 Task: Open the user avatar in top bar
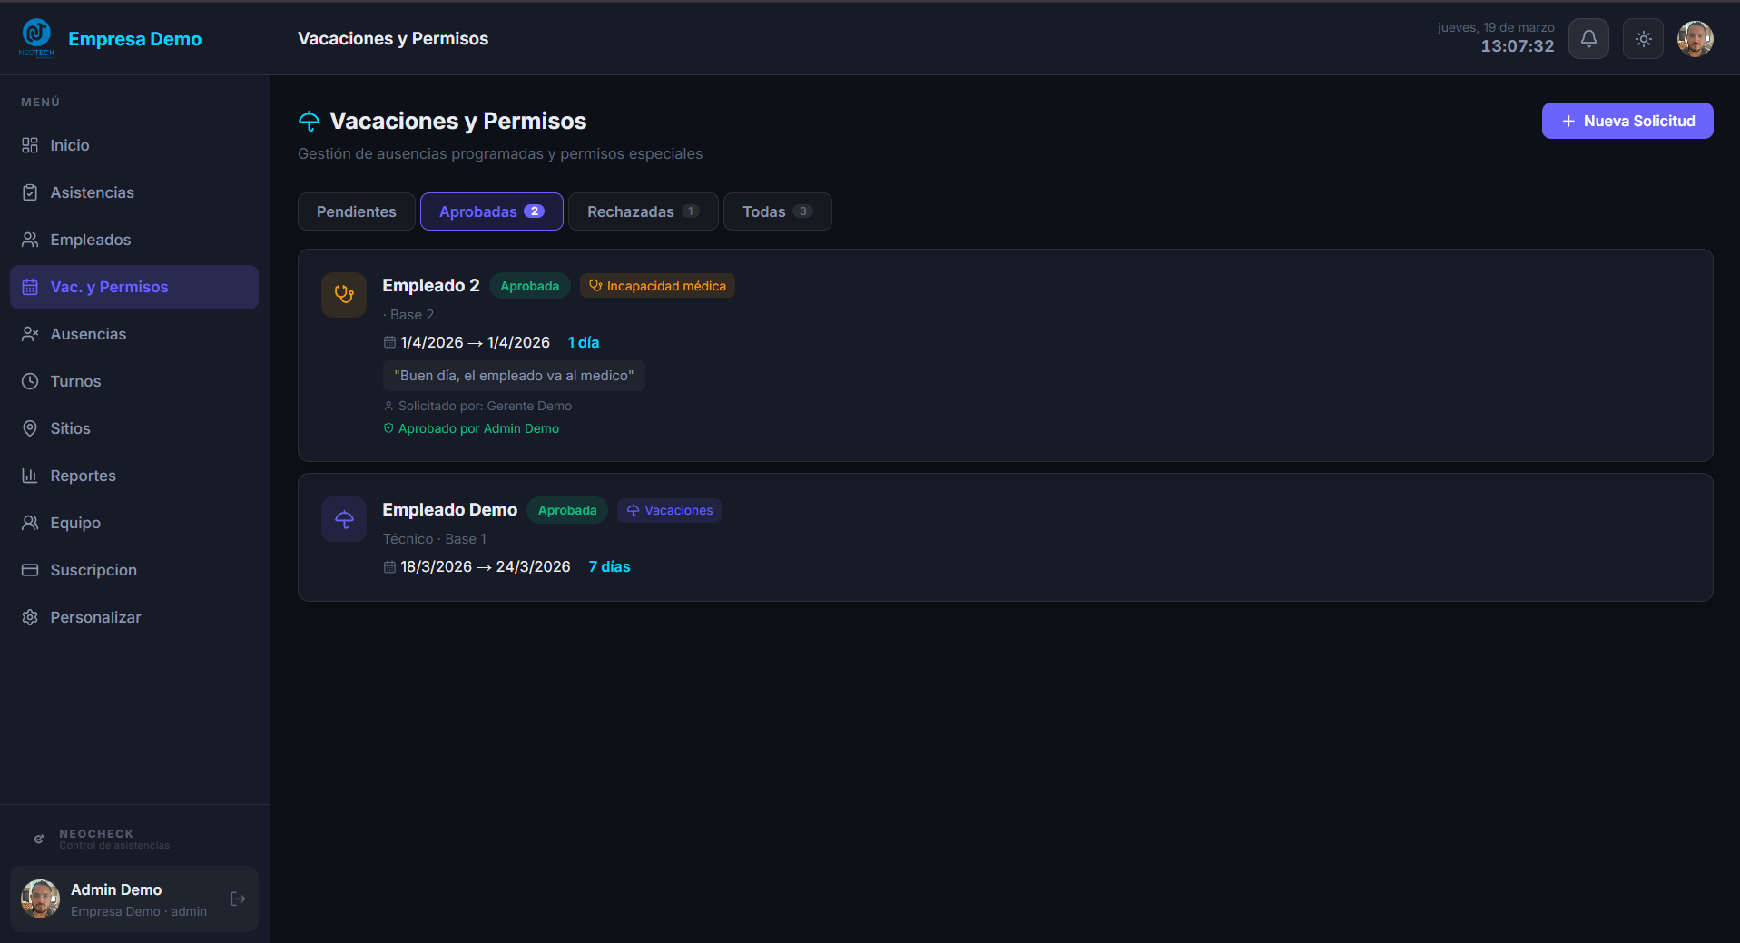(x=1695, y=39)
